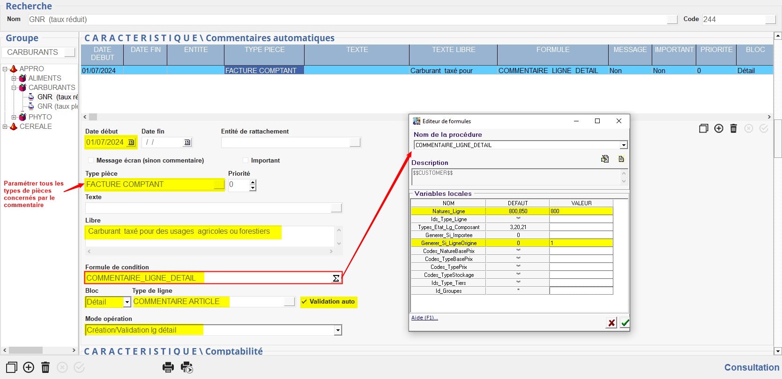This screenshot has height=379, width=782.
Task: Click the trash icon in bottom-left toolbar
Action: 45,367
